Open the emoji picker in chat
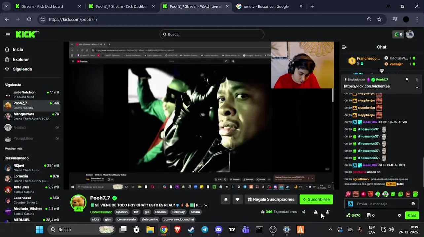 point(413,204)
